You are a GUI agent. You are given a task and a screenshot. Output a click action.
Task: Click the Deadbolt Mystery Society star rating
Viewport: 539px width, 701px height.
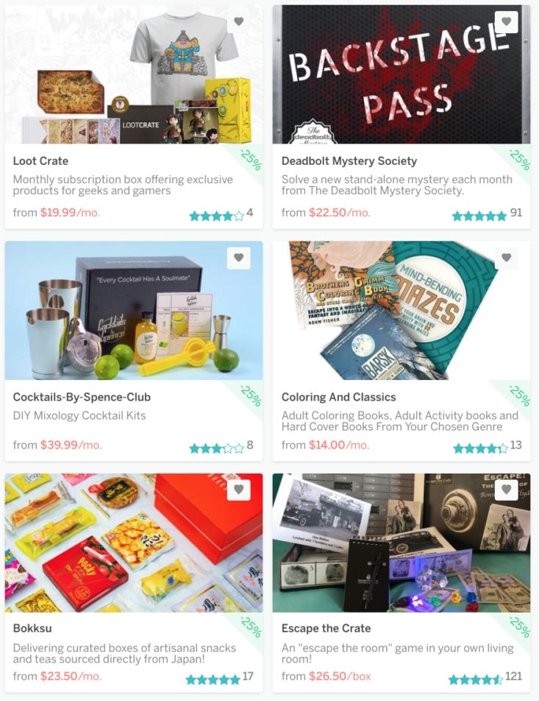[x=479, y=216]
